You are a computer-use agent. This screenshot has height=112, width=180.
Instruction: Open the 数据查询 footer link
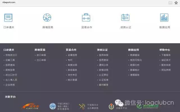coord(135,55)
